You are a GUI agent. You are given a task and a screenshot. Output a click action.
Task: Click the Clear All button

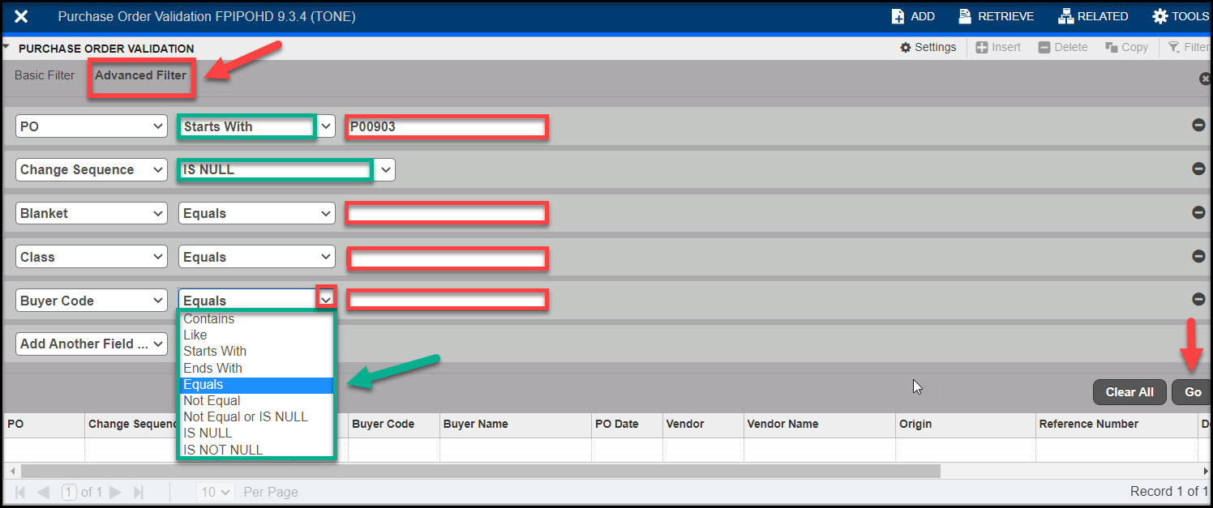(x=1129, y=392)
